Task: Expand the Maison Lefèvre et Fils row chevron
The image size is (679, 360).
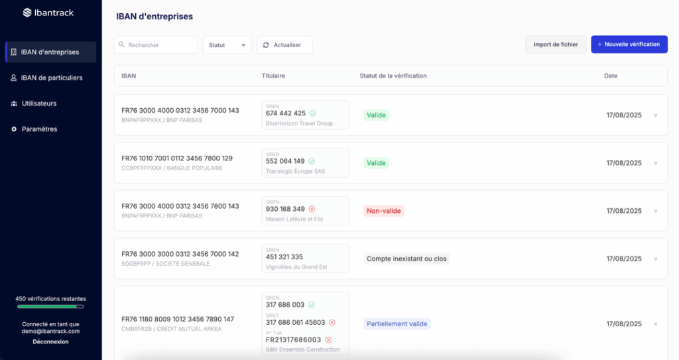Action: tap(655, 211)
